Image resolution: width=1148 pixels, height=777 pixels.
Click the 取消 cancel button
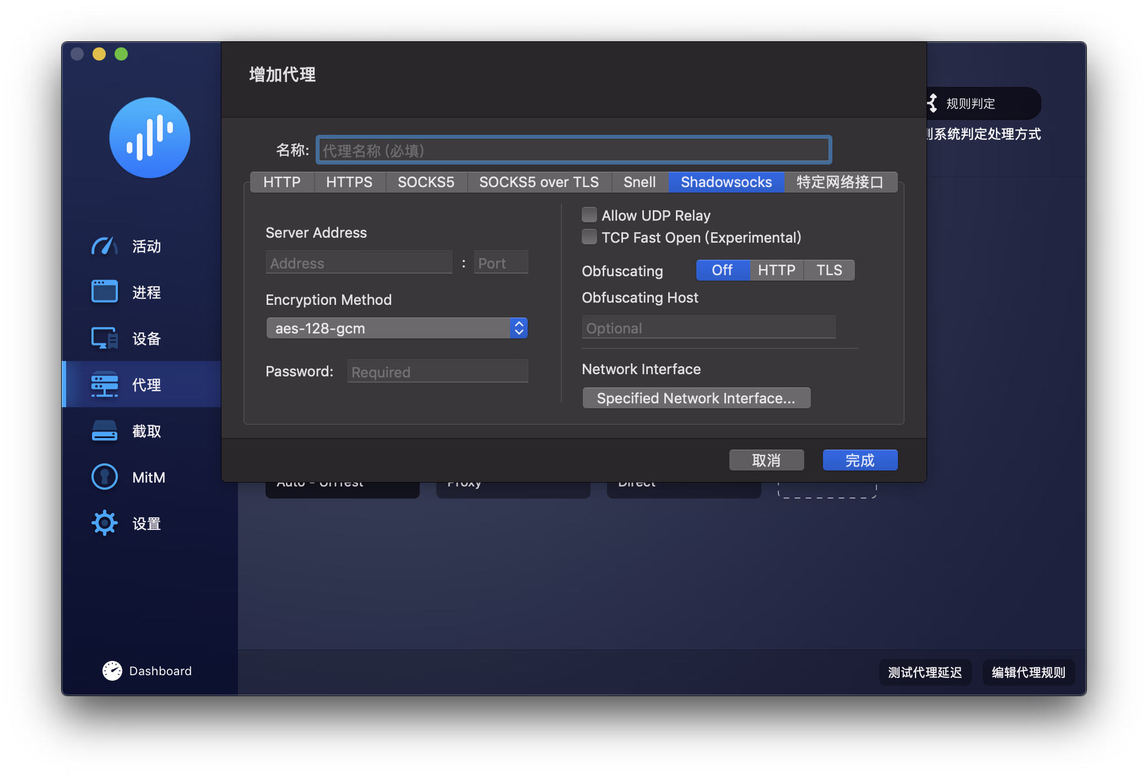[x=766, y=460]
